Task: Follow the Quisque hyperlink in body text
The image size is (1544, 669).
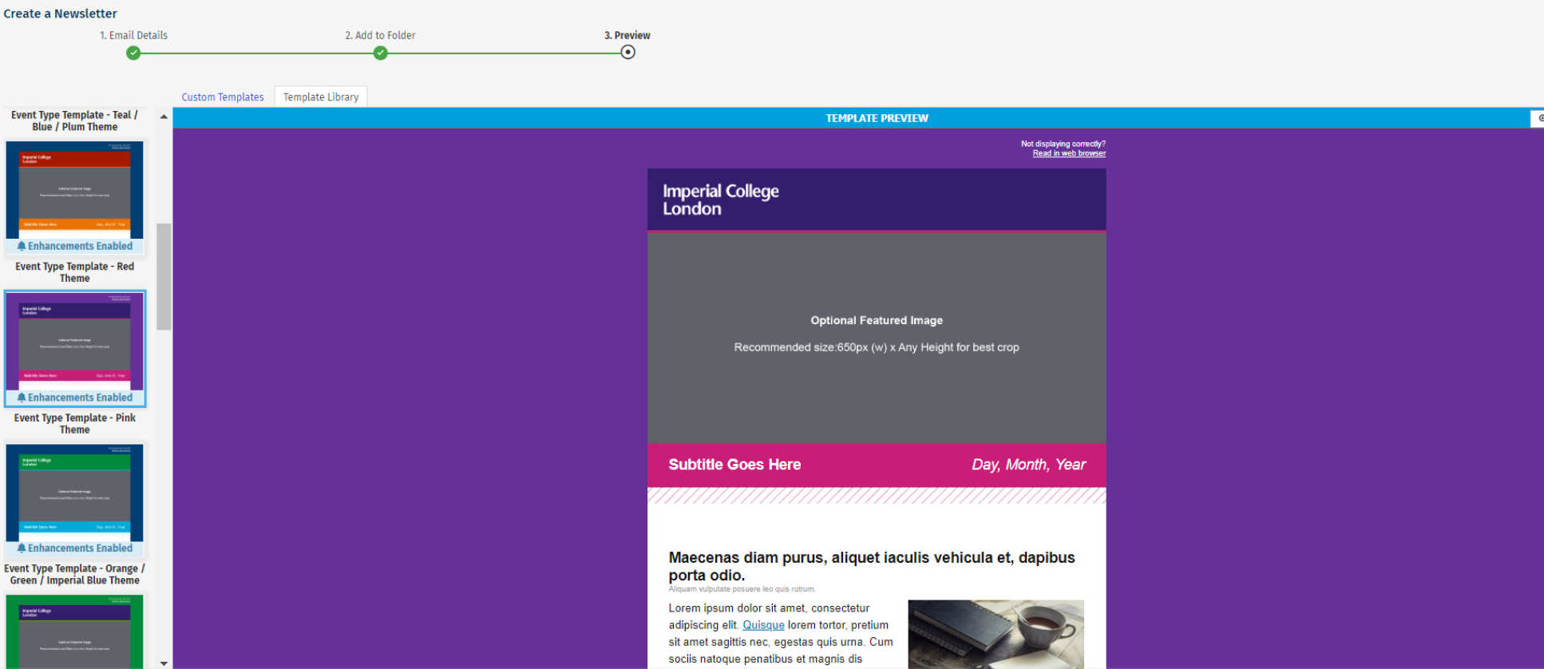Action: pyautogui.click(x=763, y=625)
